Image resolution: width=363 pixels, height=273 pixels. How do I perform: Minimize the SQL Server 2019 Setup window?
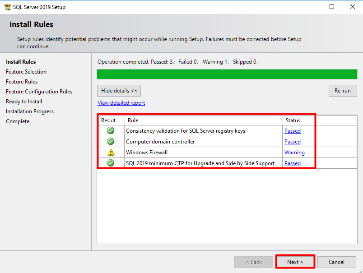(x=312, y=7)
